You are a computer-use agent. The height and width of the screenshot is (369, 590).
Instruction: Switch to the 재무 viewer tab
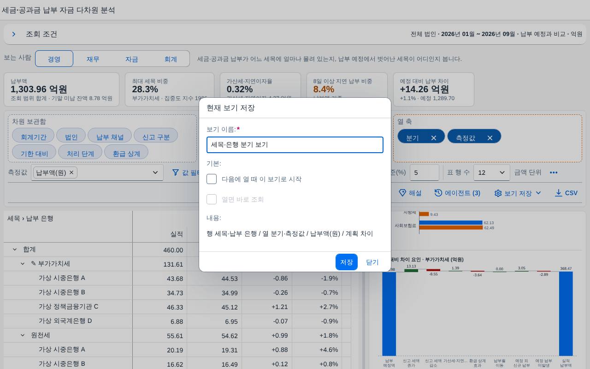[93, 59]
